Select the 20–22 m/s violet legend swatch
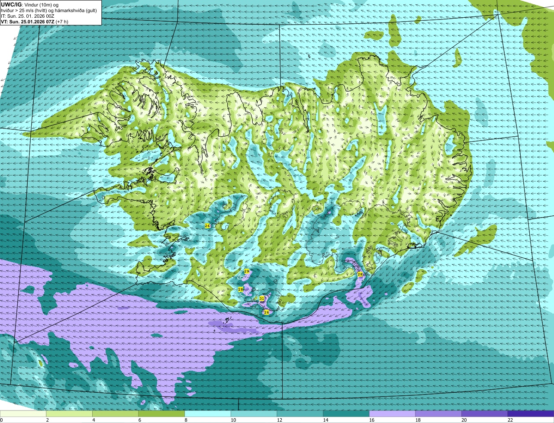Viewport: 554px width, 423px height. [x=484, y=413]
